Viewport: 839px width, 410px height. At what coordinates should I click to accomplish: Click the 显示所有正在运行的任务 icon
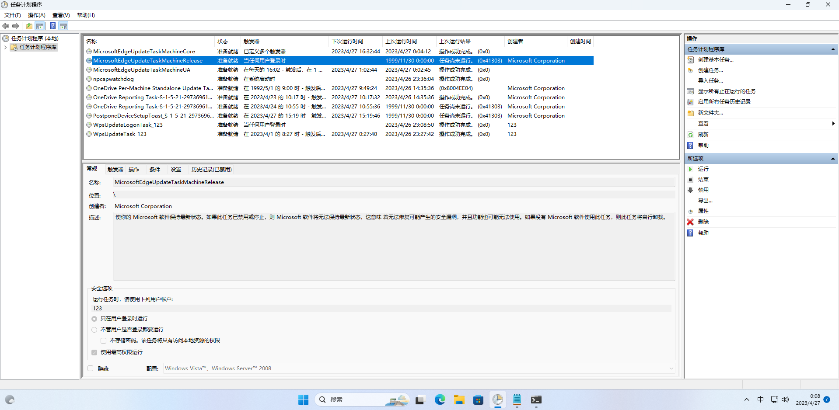coord(691,91)
